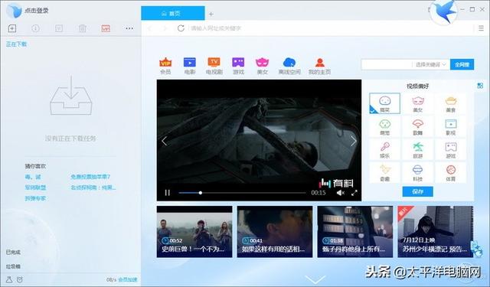Expand page with bottom chevron arrow
The height and width of the screenshot is (287, 490).
click(x=315, y=279)
